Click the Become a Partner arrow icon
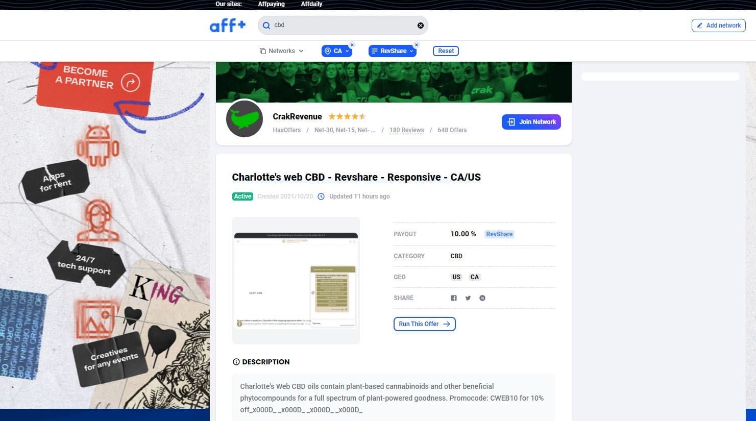The width and height of the screenshot is (756, 421). coord(131,83)
